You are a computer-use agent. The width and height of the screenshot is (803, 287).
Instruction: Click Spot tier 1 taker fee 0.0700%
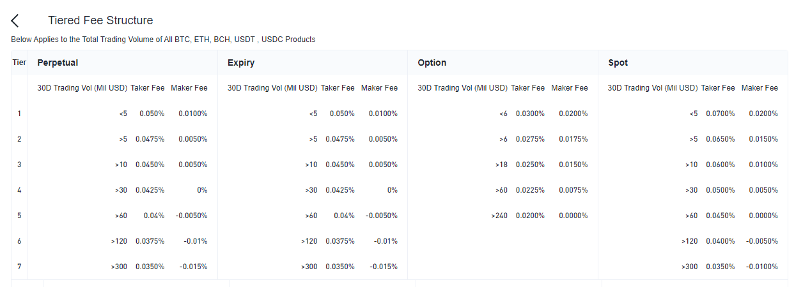tap(720, 114)
